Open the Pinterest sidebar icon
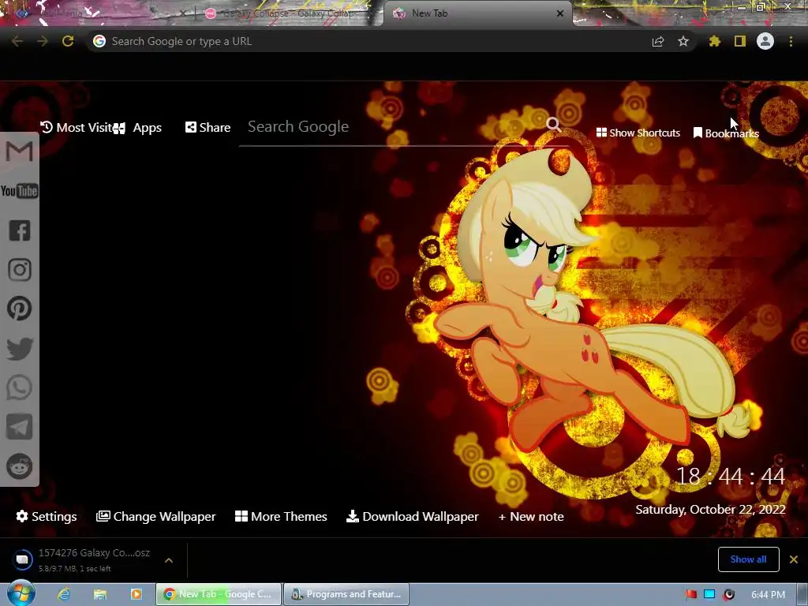The width and height of the screenshot is (808, 606). tap(20, 309)
